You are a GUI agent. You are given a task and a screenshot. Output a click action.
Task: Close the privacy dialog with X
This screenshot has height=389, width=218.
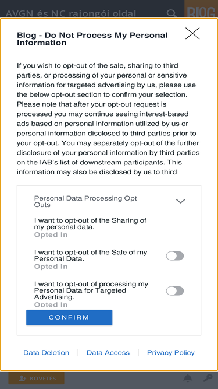(x=192, y=33)
